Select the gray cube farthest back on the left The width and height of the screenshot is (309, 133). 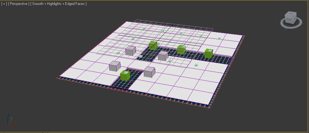130,51
